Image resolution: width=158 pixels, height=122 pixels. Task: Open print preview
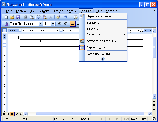31,17
